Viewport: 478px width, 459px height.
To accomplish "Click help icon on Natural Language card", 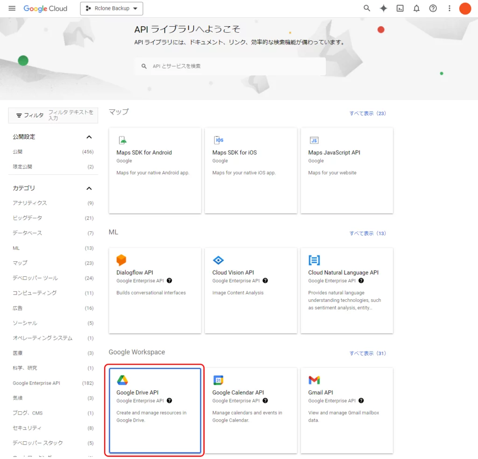I will point(361,281).
